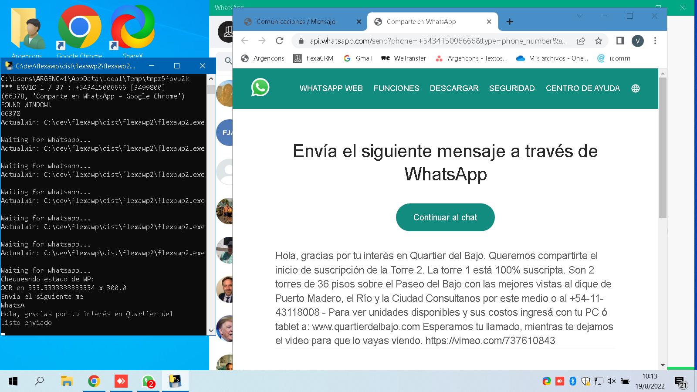Close the Comunicaciones / Mensaje tab
Screen dimensions: 697x392
click(x=359, y=22)
